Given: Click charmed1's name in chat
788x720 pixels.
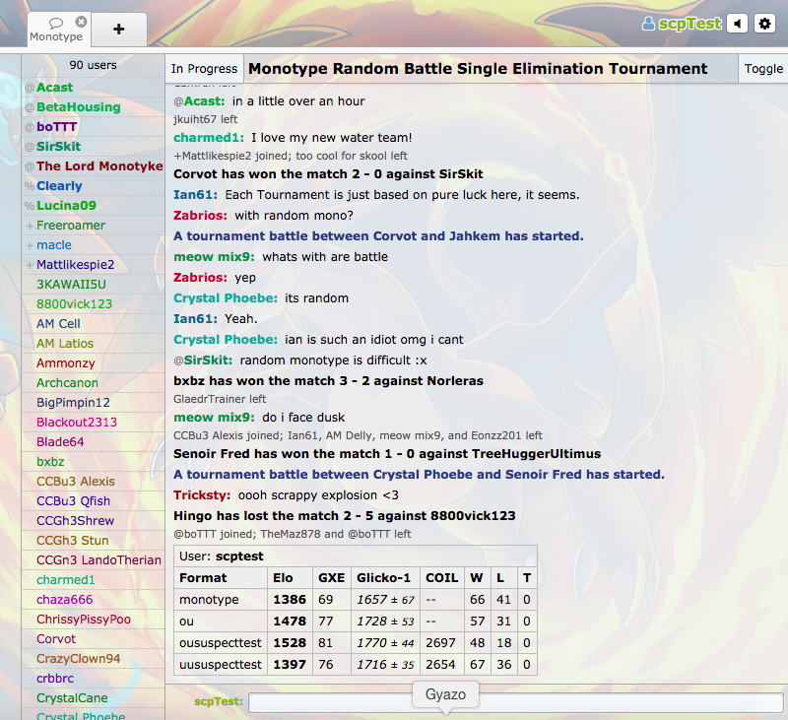Looking at the screenshot, I should click(209, 138).
